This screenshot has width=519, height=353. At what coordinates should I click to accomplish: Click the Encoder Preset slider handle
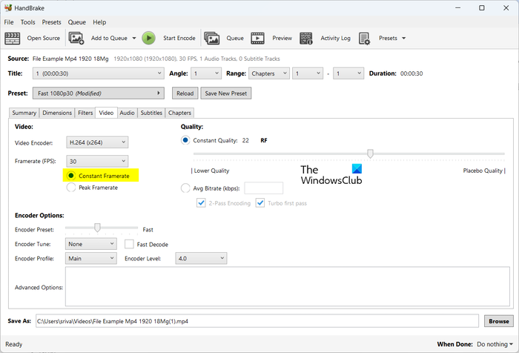click(97, 228)
